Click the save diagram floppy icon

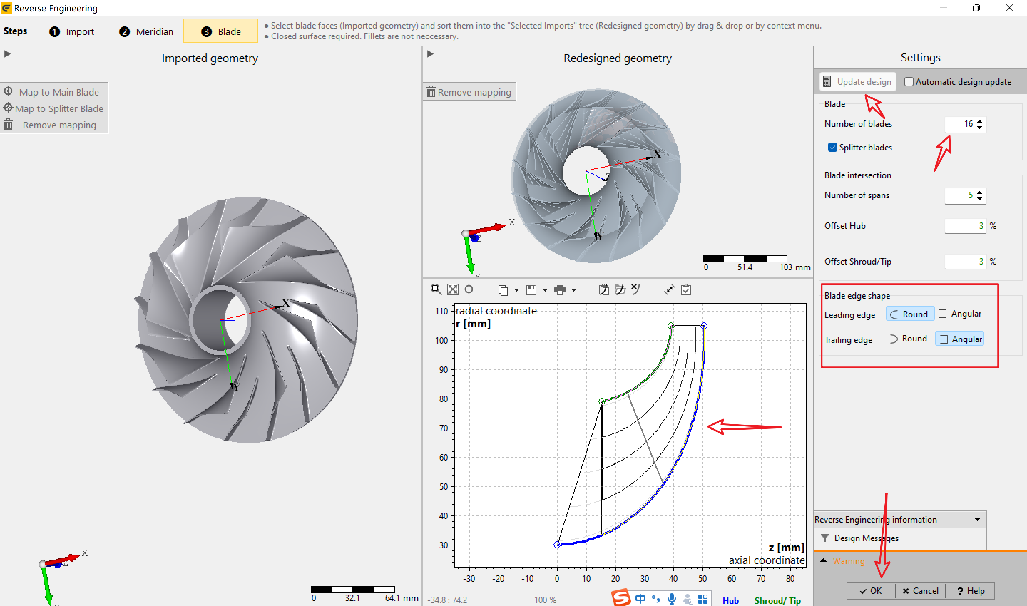531,290
